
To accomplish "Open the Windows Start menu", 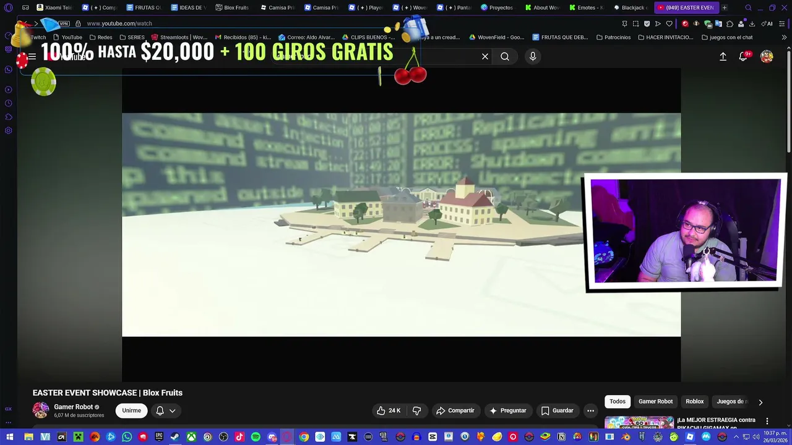I will click(10, 437).
